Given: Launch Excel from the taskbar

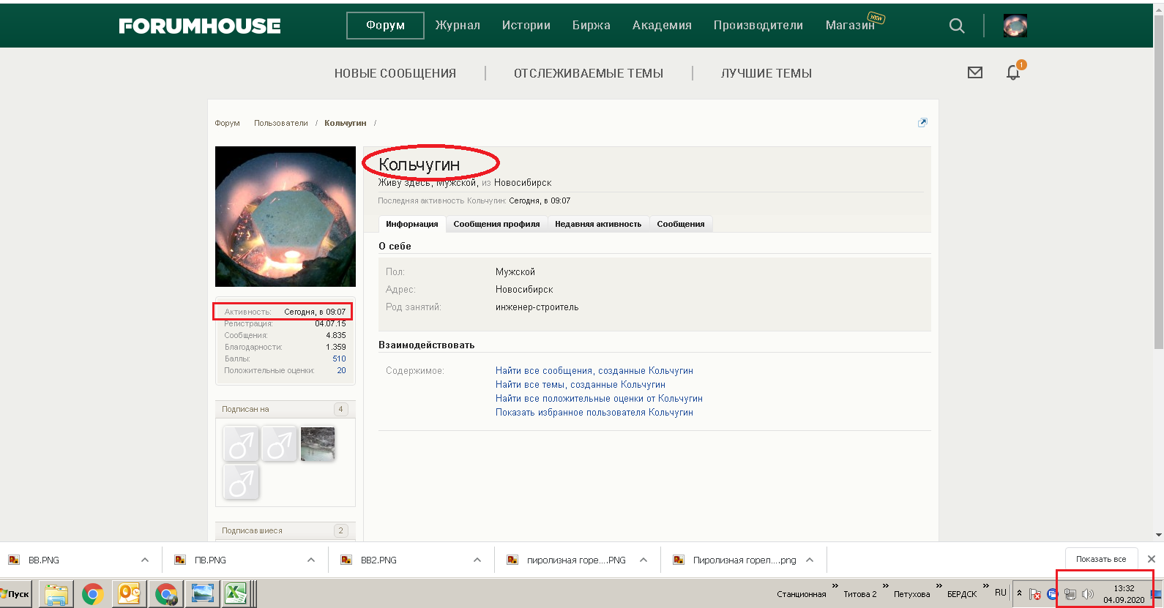Looking at the screenshot, I should [236, 593].
